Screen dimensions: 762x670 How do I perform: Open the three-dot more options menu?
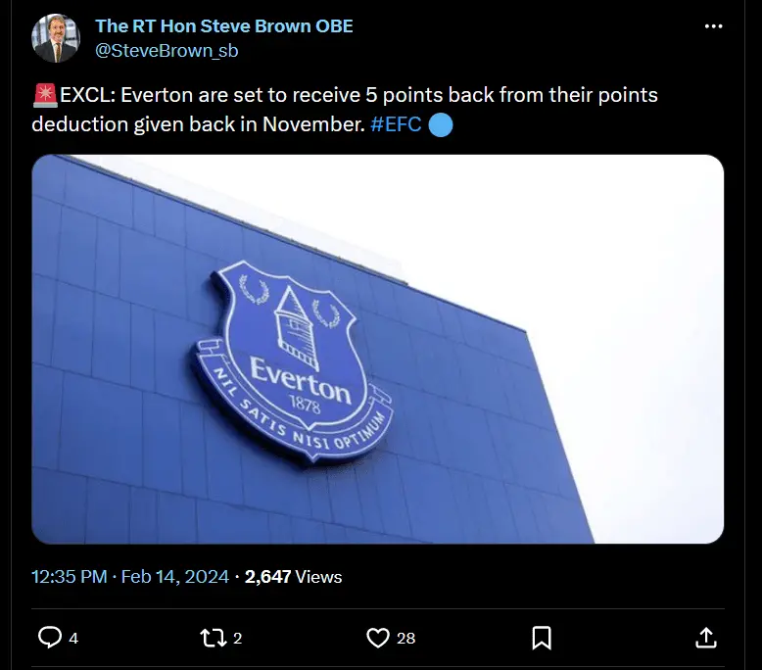click(713, 26)
